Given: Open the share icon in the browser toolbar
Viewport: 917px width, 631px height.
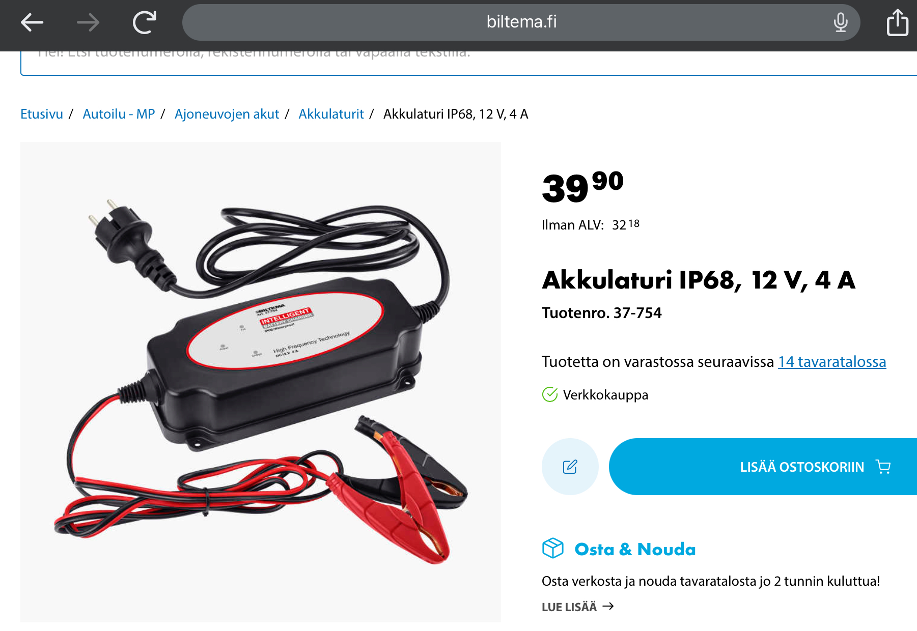Looking at the screenshot, I should click(897, 22).
